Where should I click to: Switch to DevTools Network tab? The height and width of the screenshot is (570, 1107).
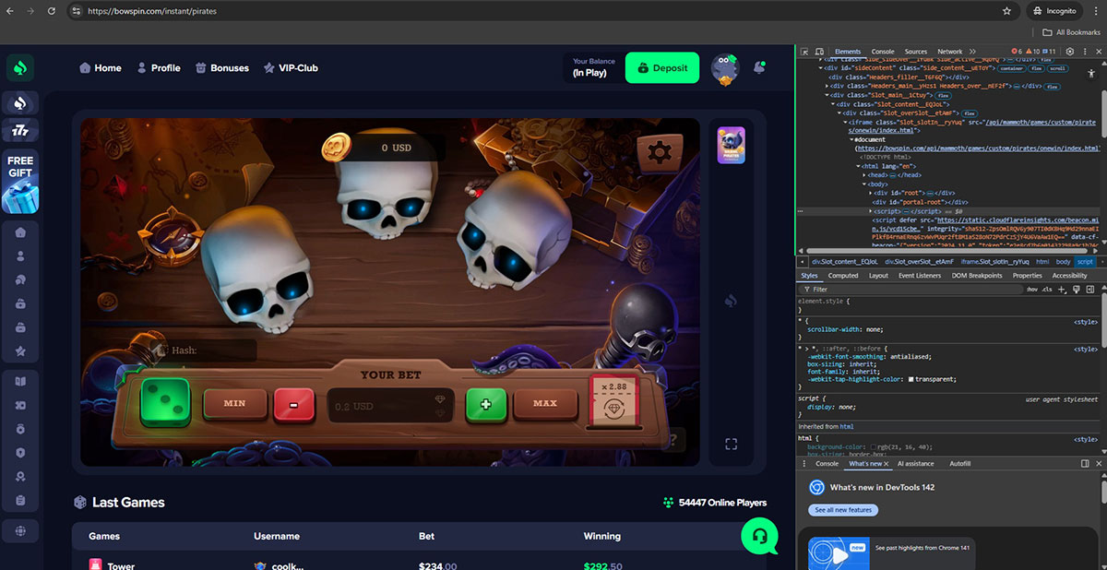pos(949,52)
